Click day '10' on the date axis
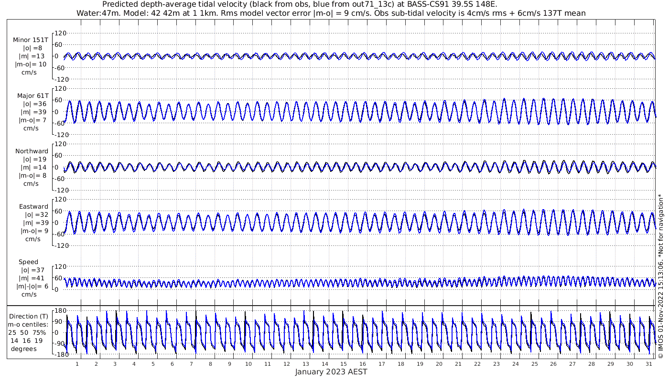Viewport: 669px width, 382px height. 248,363
